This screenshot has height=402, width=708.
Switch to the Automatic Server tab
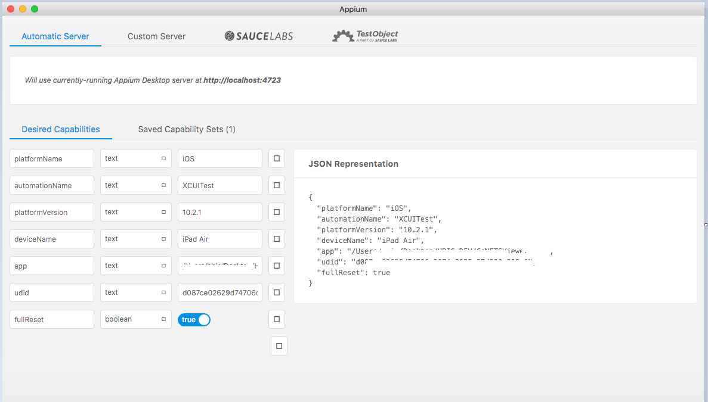[x=55, y=36]
